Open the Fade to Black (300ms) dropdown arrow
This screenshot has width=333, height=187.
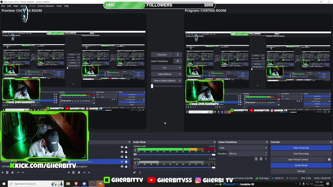(x=180, y=81)
